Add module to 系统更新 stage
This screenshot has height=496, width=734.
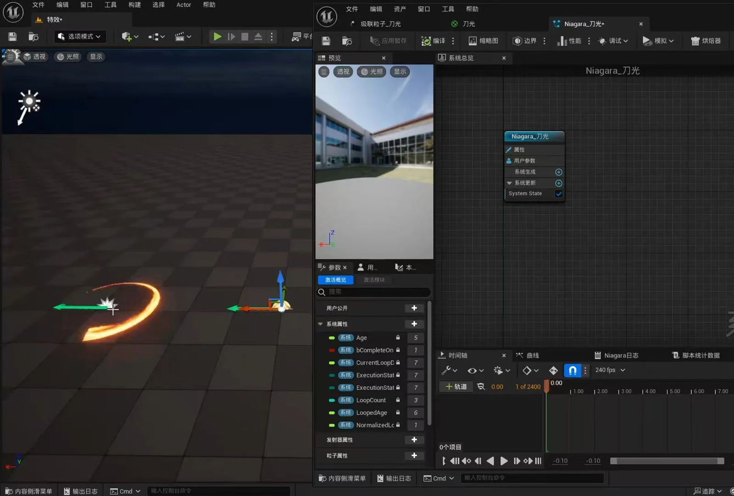[x=559, y=183]
